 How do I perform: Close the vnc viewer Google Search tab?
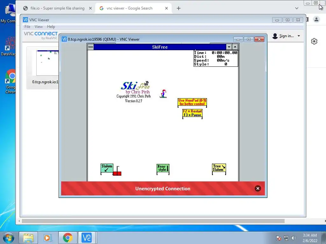pos(166,8)
